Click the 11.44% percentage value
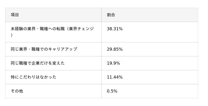208x106 pixels. pyautogui.click(x=115, y=77)
